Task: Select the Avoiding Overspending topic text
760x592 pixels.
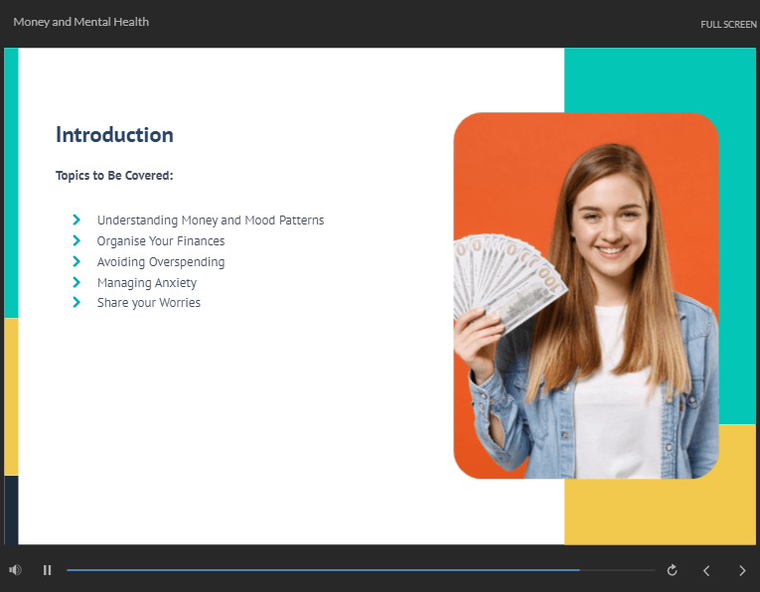Action: coord(161,262)
